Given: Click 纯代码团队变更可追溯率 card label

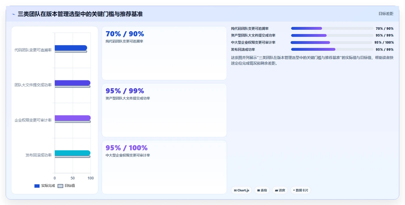Looking at the screenshot, I should (x=124, y=41).
